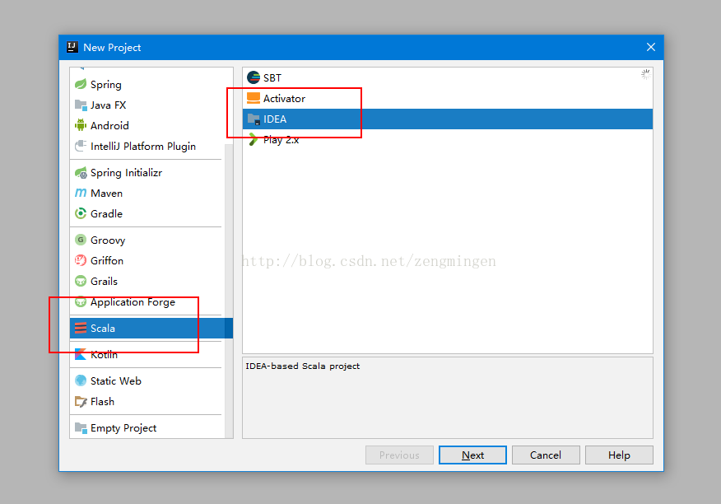Select Maven project type
The width and height of the screenshot is (721, 504).
(x=147, y=193)
